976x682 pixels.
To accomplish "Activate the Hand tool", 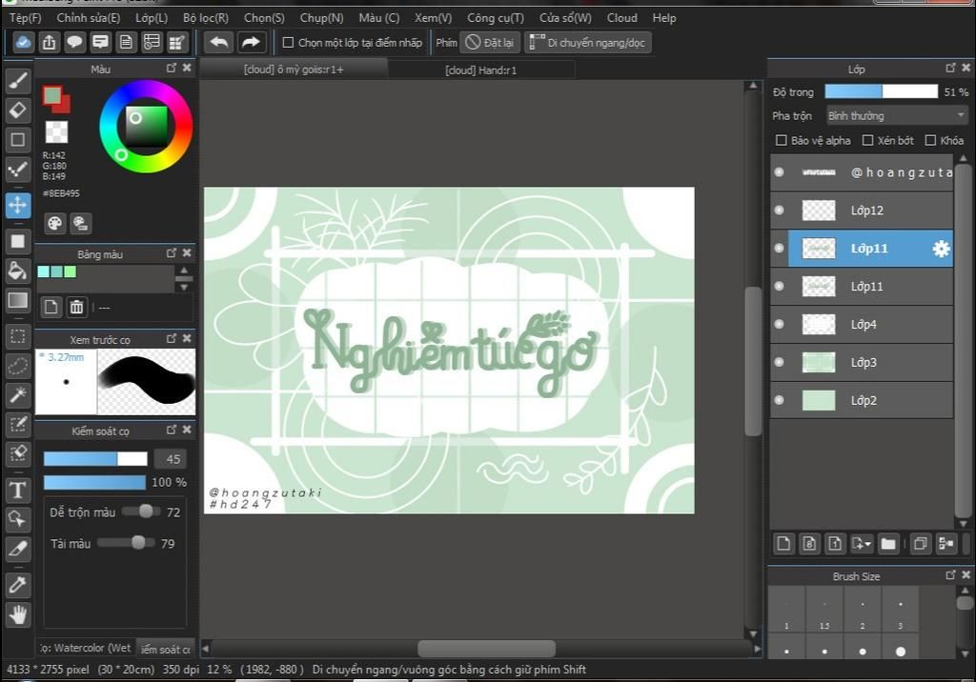I will click(18, 614).
